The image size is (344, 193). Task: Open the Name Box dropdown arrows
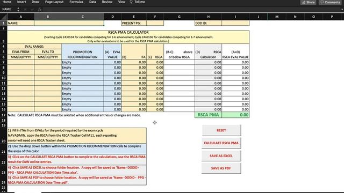coord(18,9)
